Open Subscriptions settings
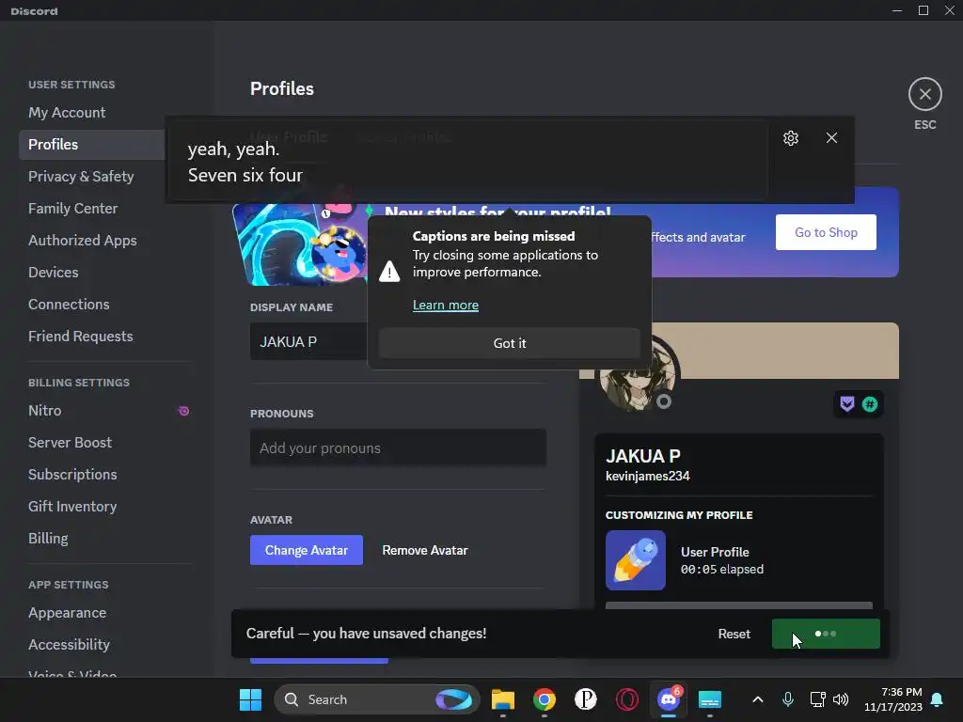Viewport: 963px width, 722px height. coord(72,474)
